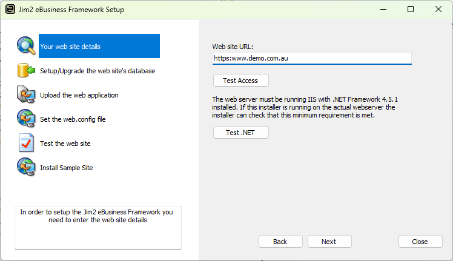Screen dimensions: 453x261
Task: Click the red checkmark test web site icon
Action: (26, 143)
